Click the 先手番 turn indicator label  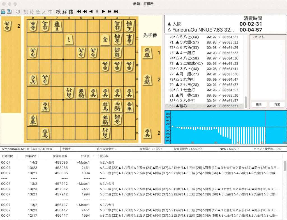point(150,35)
